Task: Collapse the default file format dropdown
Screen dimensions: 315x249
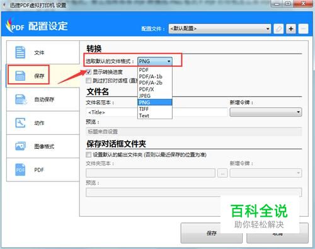Action: 155,61
